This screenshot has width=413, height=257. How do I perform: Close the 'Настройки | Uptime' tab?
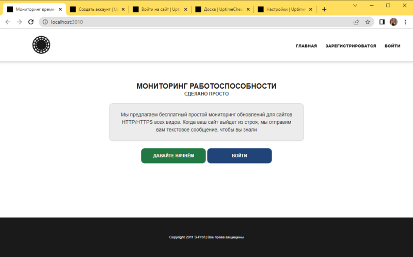[x=311, y=9]
